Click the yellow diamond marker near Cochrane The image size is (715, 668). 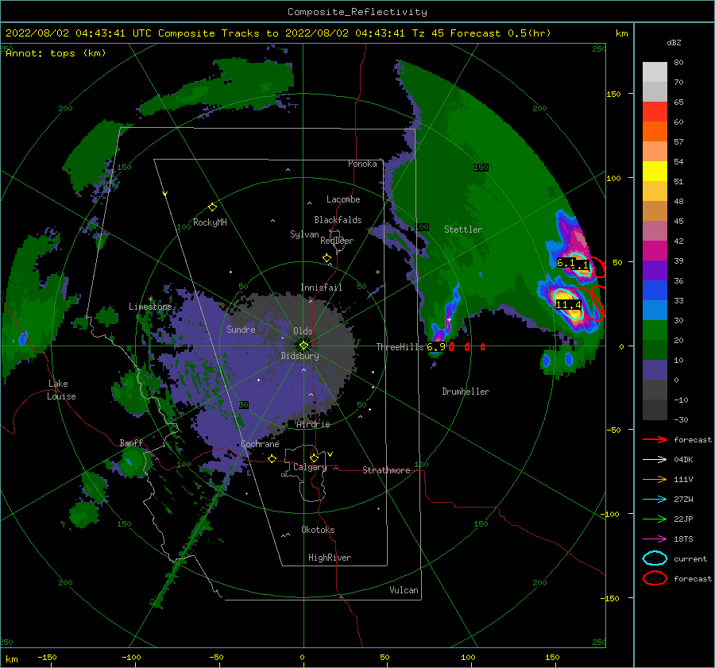[272, 459]
